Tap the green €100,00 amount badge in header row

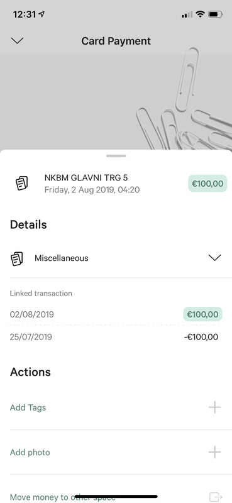pos(207,184)
